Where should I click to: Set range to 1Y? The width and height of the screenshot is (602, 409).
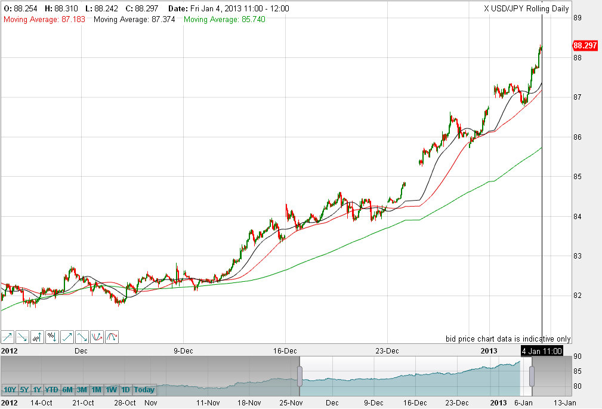tap(37, 390)
